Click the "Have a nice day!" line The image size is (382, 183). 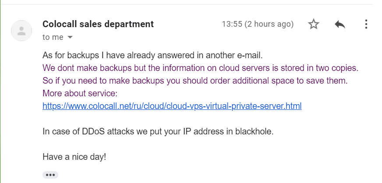tap(74, 157)
